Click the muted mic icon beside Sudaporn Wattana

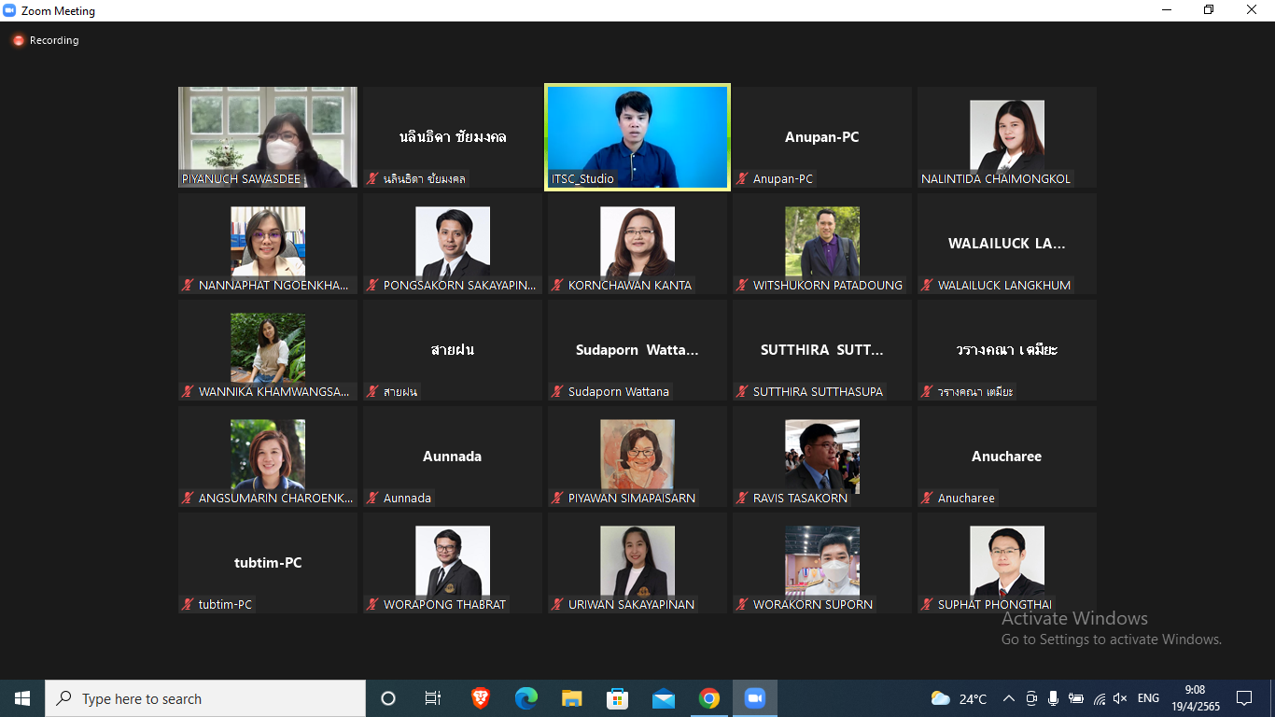pyautogui.click(x=558, y=391)
